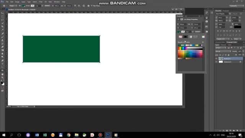Open the workspace switcher dropdown top right
Screen dimensions: 245x138
click(x=236, y=6)
